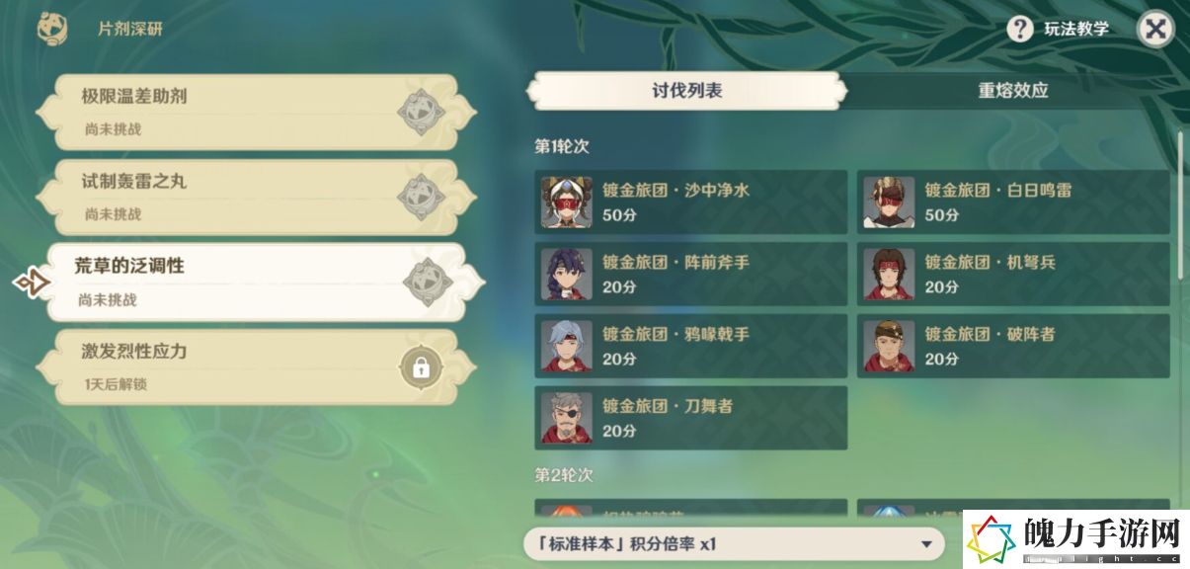
Task: Close the 片剂深研 event panel
Action: (x=1155, y=29)
